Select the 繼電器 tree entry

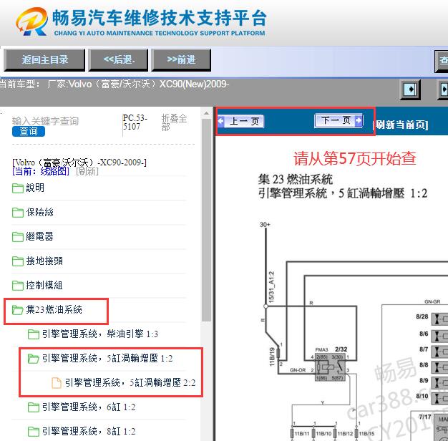tap(39, 236)
